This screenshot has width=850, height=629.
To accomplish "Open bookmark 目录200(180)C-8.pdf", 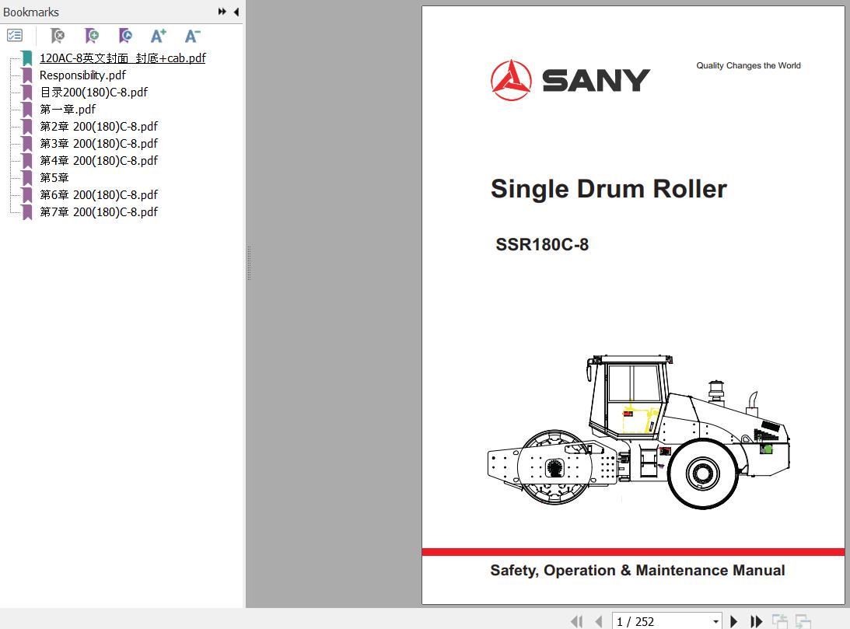I will [x=94, y=92].
